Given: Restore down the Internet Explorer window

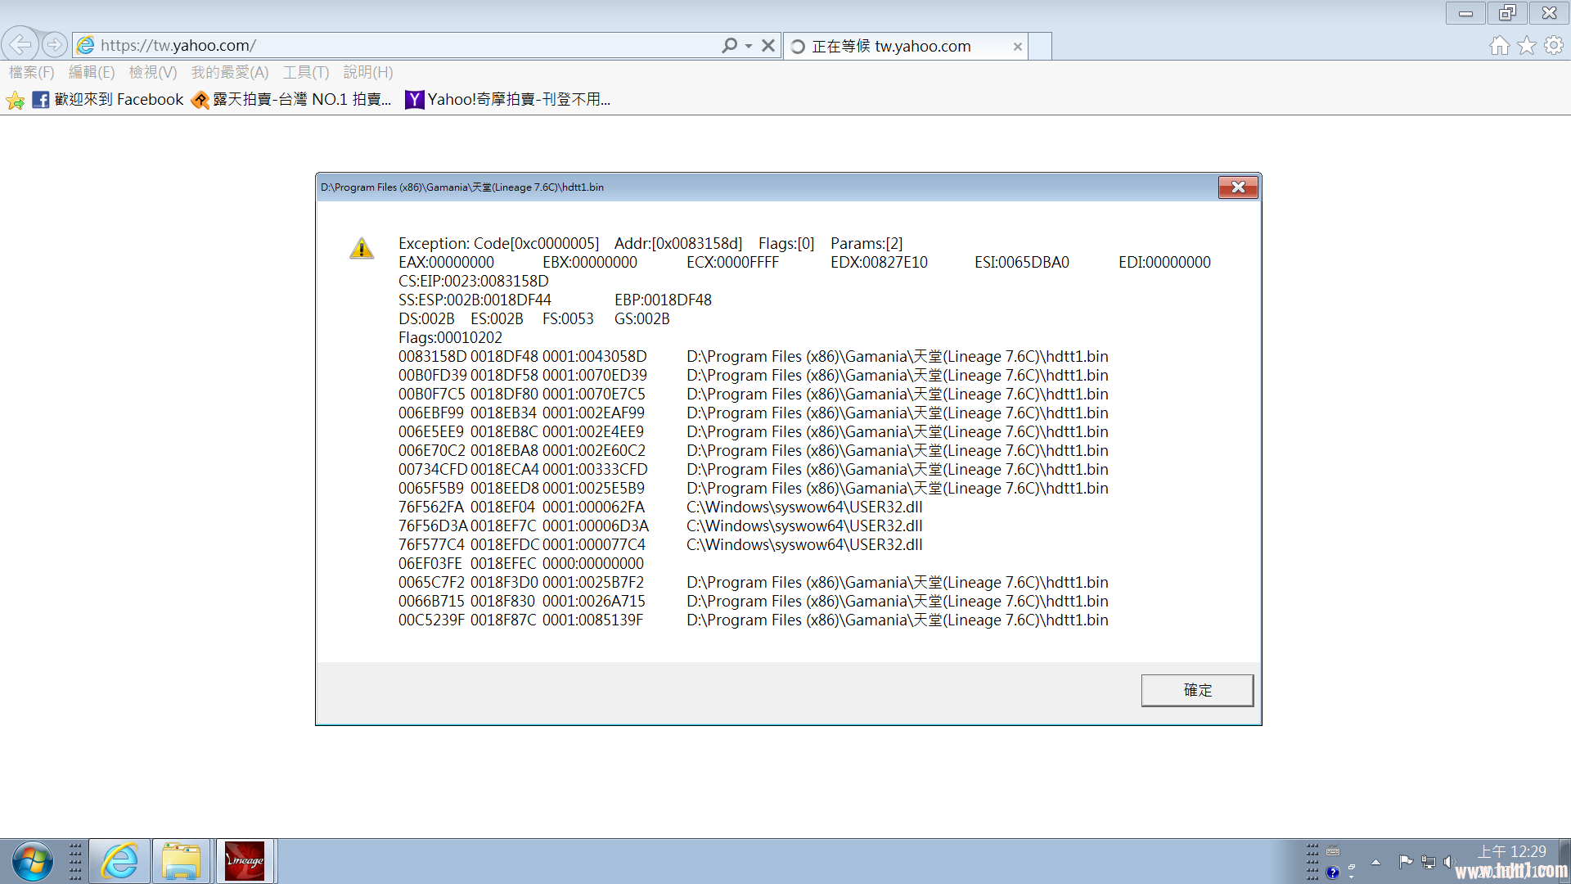Looking at the screenshot, I should pos(1507,13).
